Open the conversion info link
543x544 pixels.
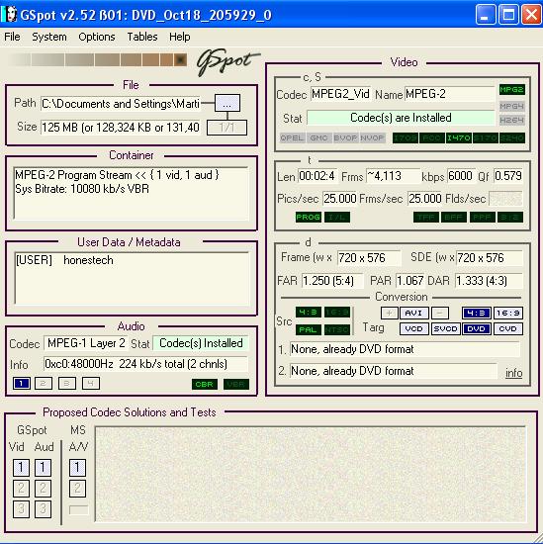pos(514,373)
